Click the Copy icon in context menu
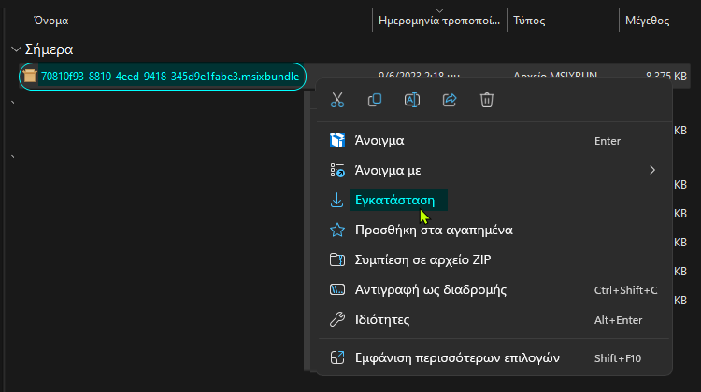This screenshot has height=392, width=701. 375,100
